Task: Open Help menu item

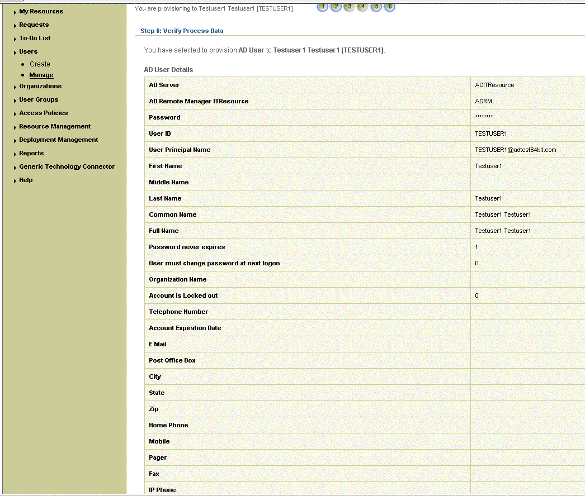Action: point(26,180)
